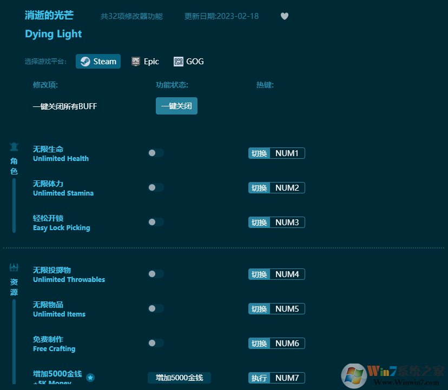Click the Steam logo icon on the platform button
Screen dimensions: 448x390
(x=85, y=61)
